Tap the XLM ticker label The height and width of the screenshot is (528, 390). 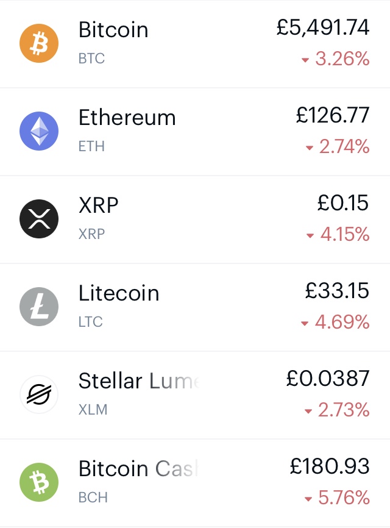click(93, 410)
